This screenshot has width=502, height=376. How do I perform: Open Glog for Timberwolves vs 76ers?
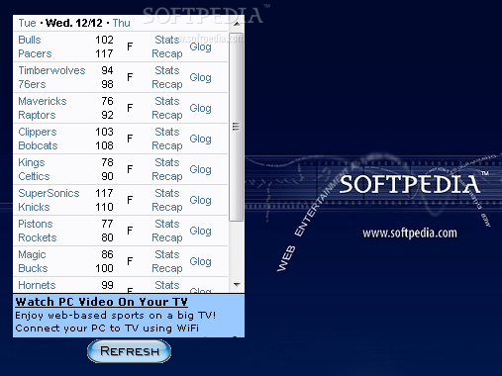[200, 78]
